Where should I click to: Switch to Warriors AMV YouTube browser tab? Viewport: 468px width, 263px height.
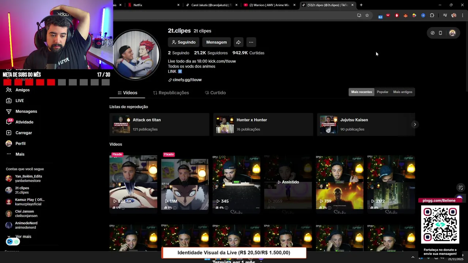point(269,5)
